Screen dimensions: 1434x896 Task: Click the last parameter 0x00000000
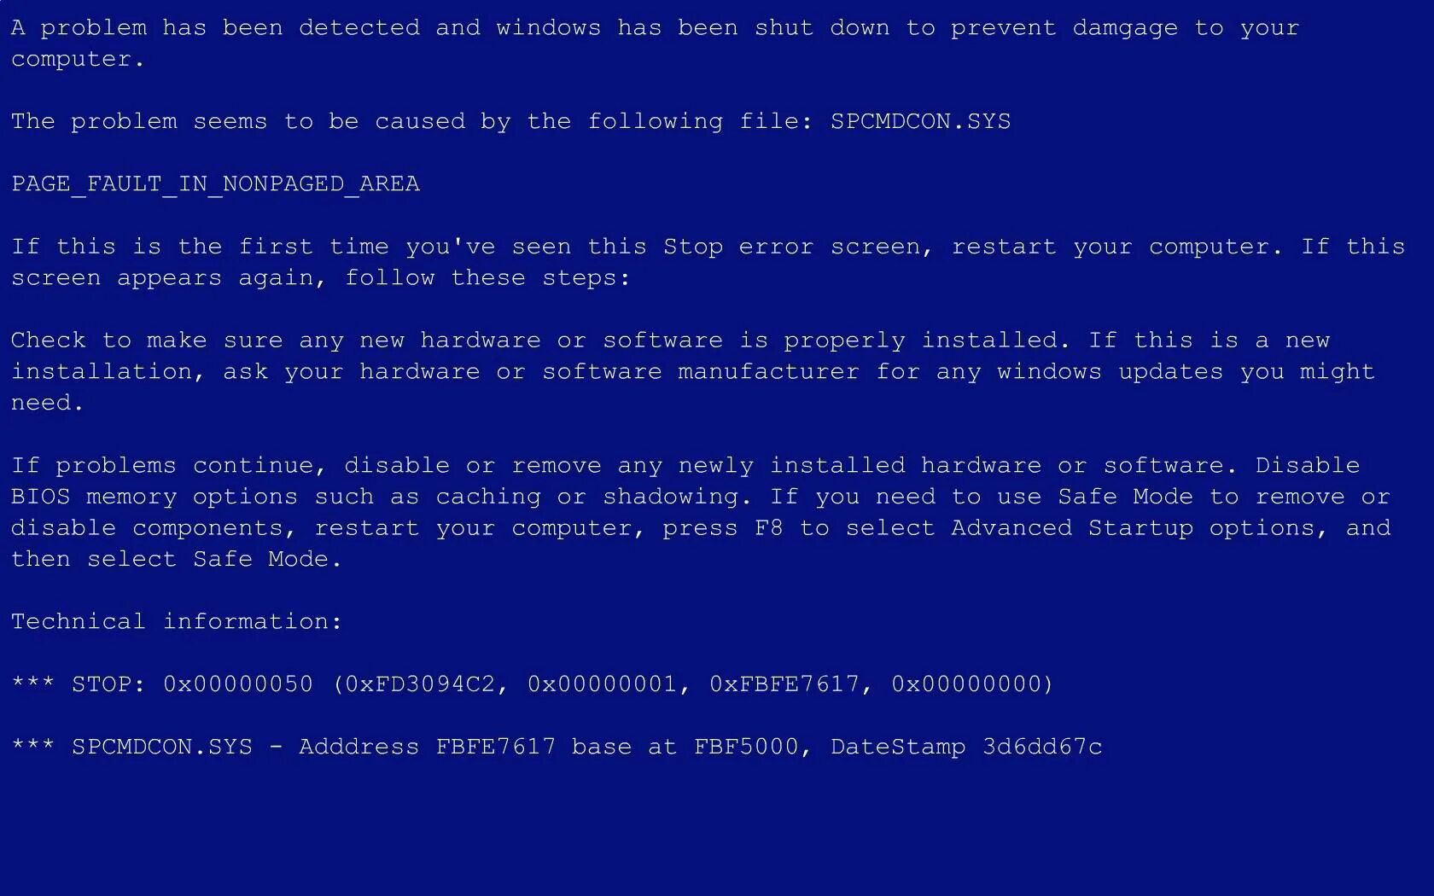pos(967,684)
